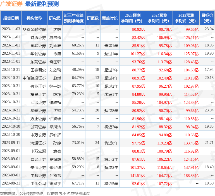Select the 覆盖时长 column header
The width and height of the screenshot is (215, 196).
pos(110,18)
